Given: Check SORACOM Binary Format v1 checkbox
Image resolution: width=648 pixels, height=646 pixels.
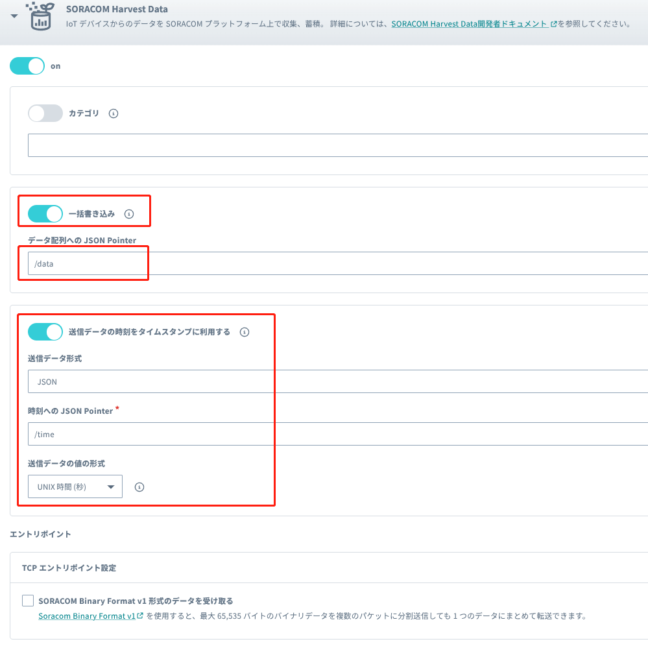Looking at the screenshot, I should 28,601.
